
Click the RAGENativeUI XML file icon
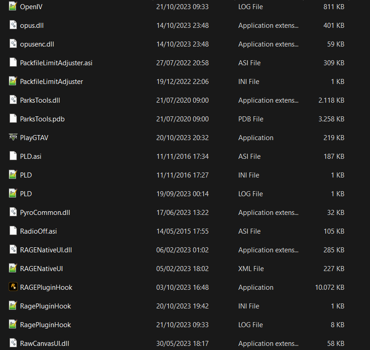(13, 268)
